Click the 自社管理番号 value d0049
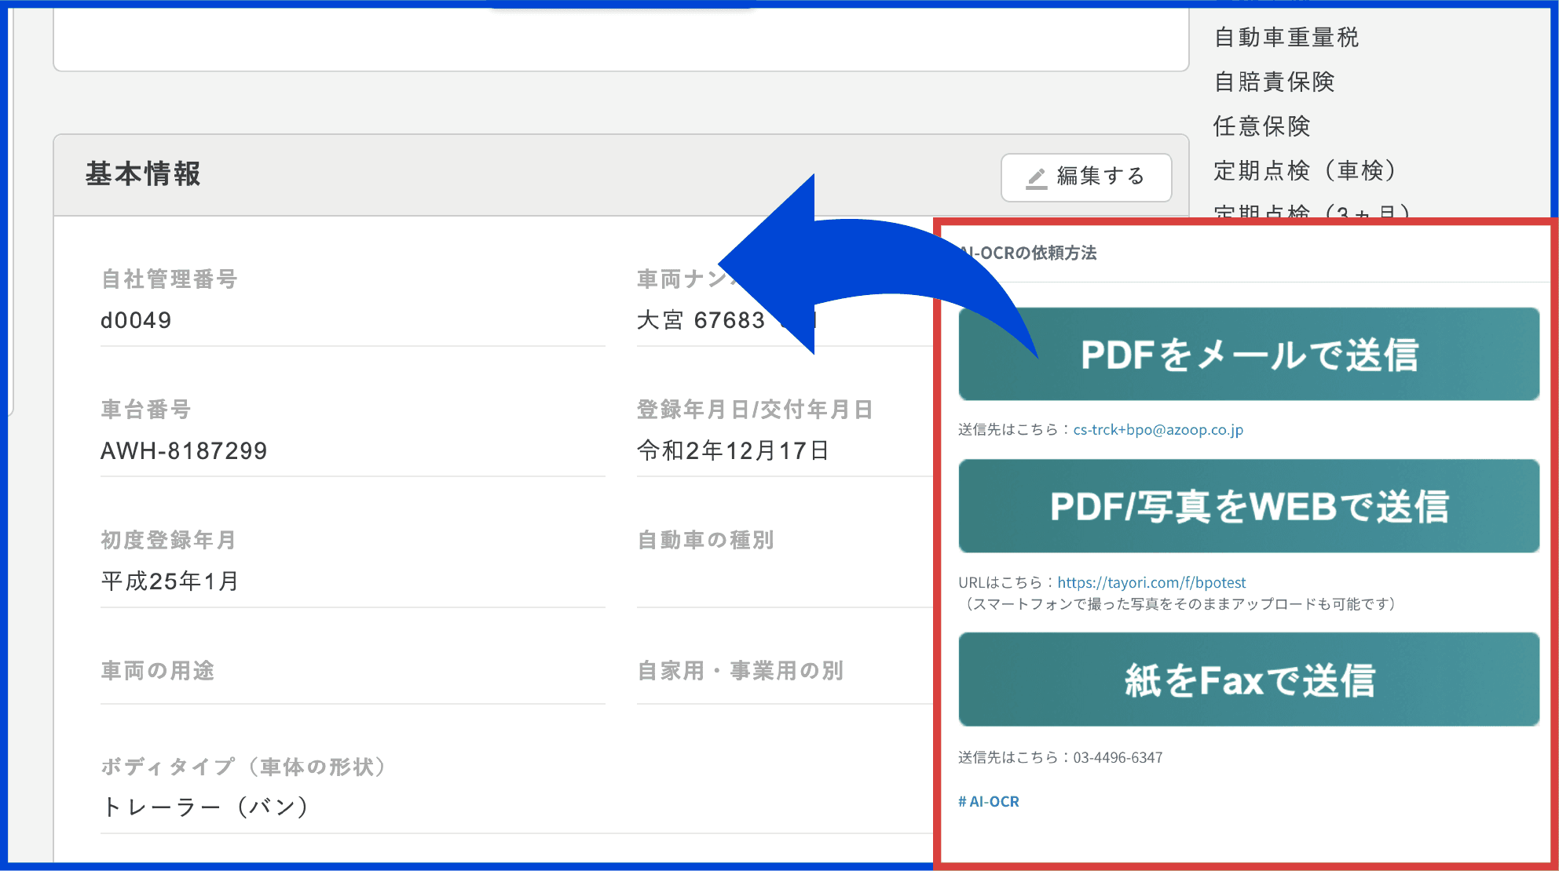This screenshot has width=1559, height=871. coord(136,320)
